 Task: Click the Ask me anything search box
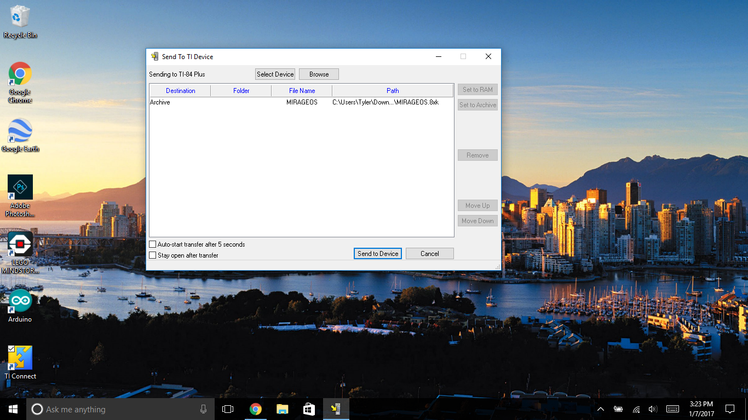point(120,409)
